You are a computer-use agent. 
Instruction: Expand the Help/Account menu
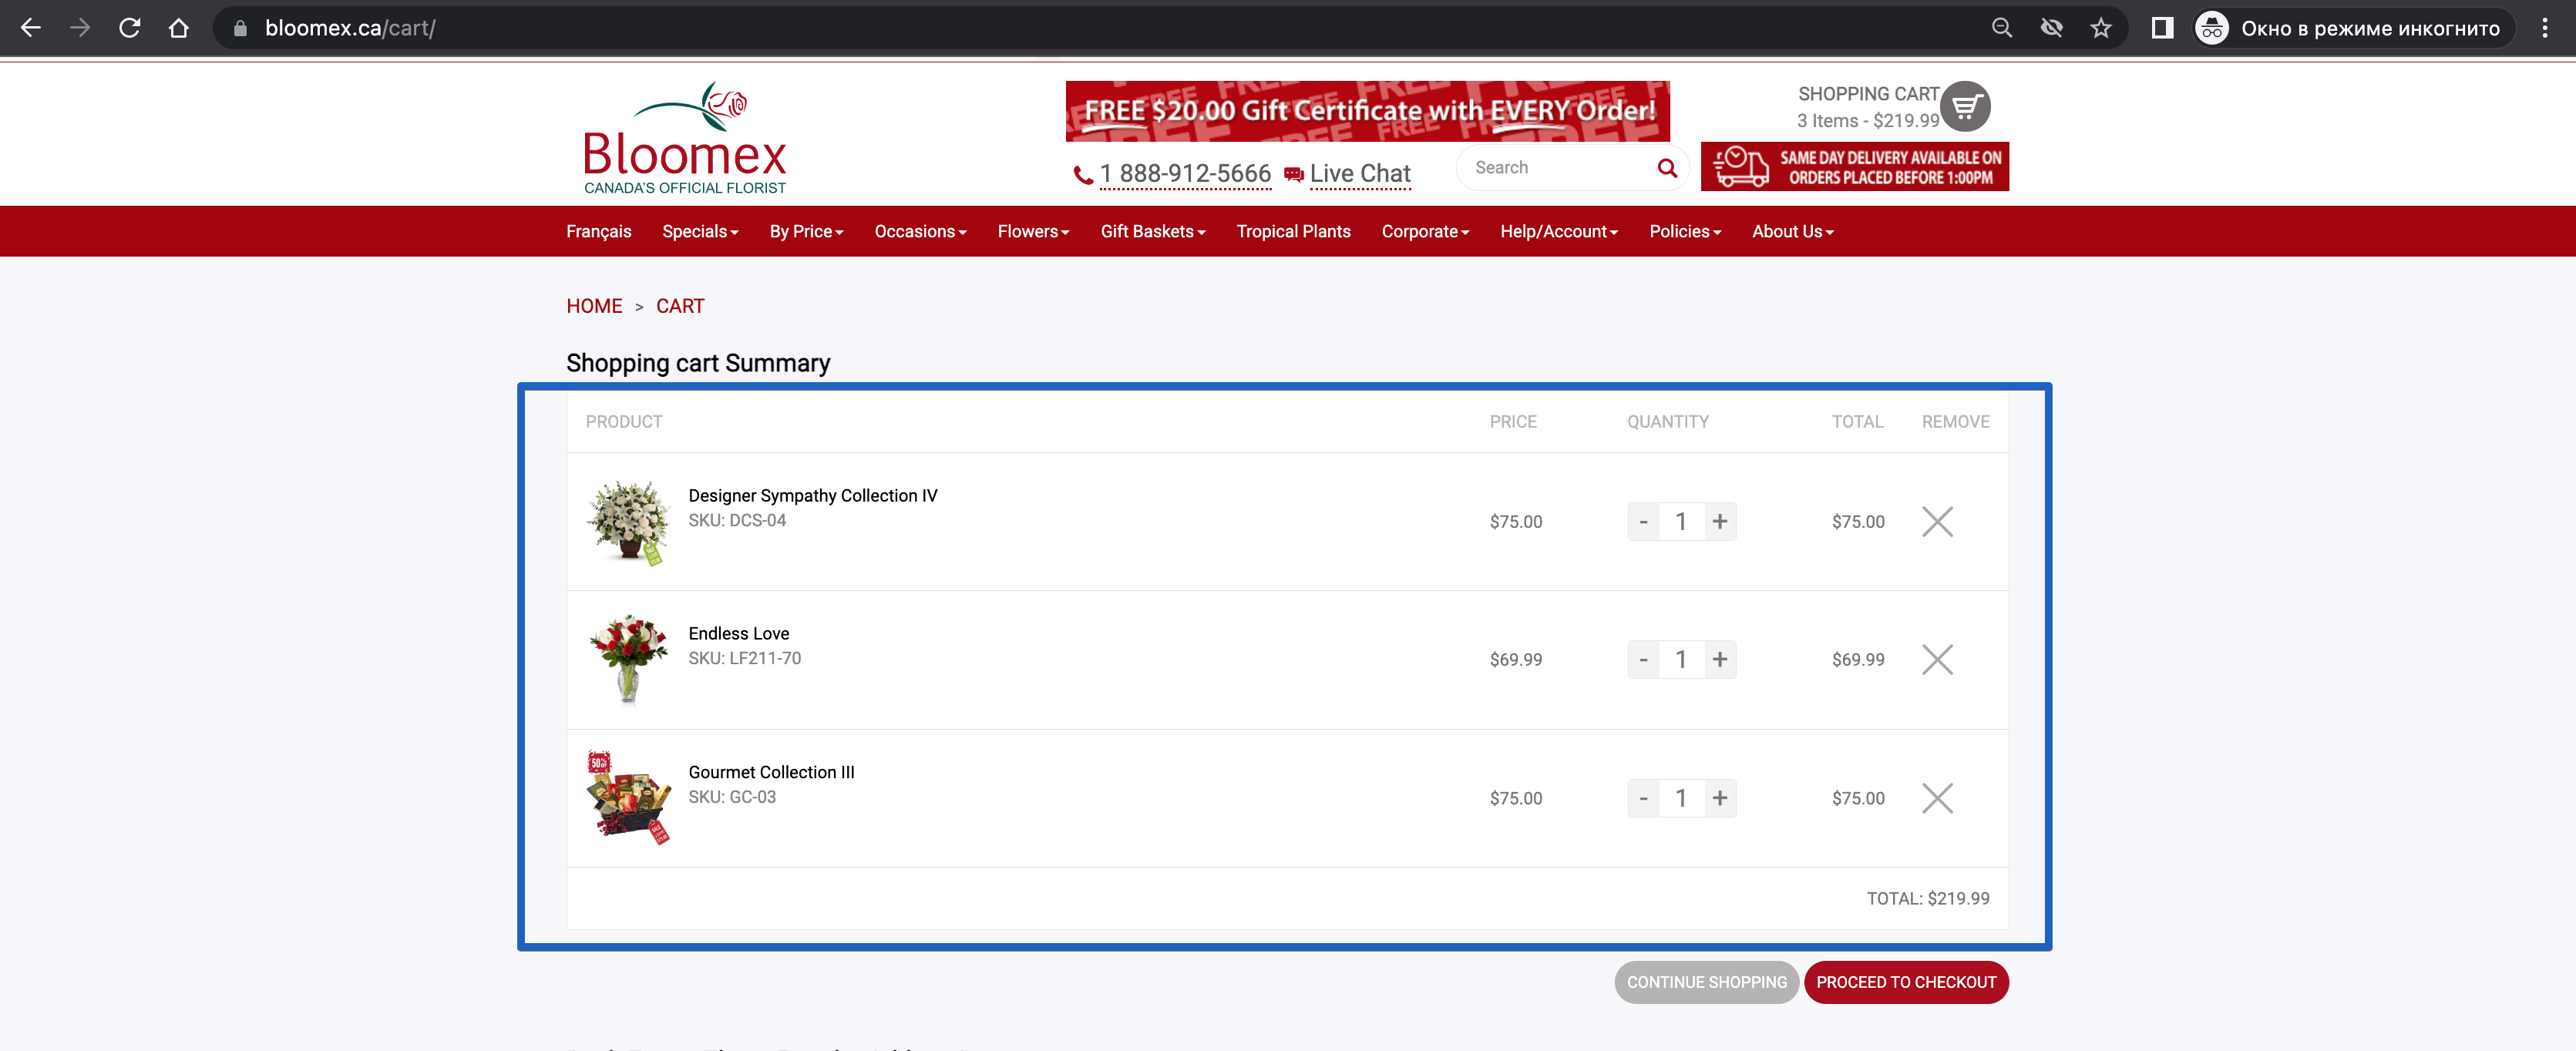pyautogui.click(x=1559, y=231)
